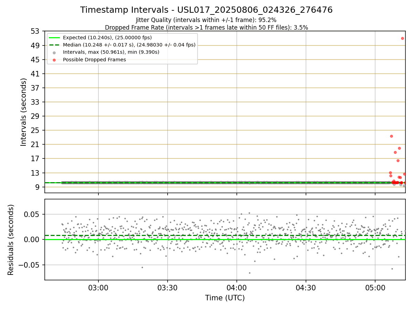Click the intervals y-axis tick label "21"
Viewport: 413px width, 310px height.
[36, 144]
